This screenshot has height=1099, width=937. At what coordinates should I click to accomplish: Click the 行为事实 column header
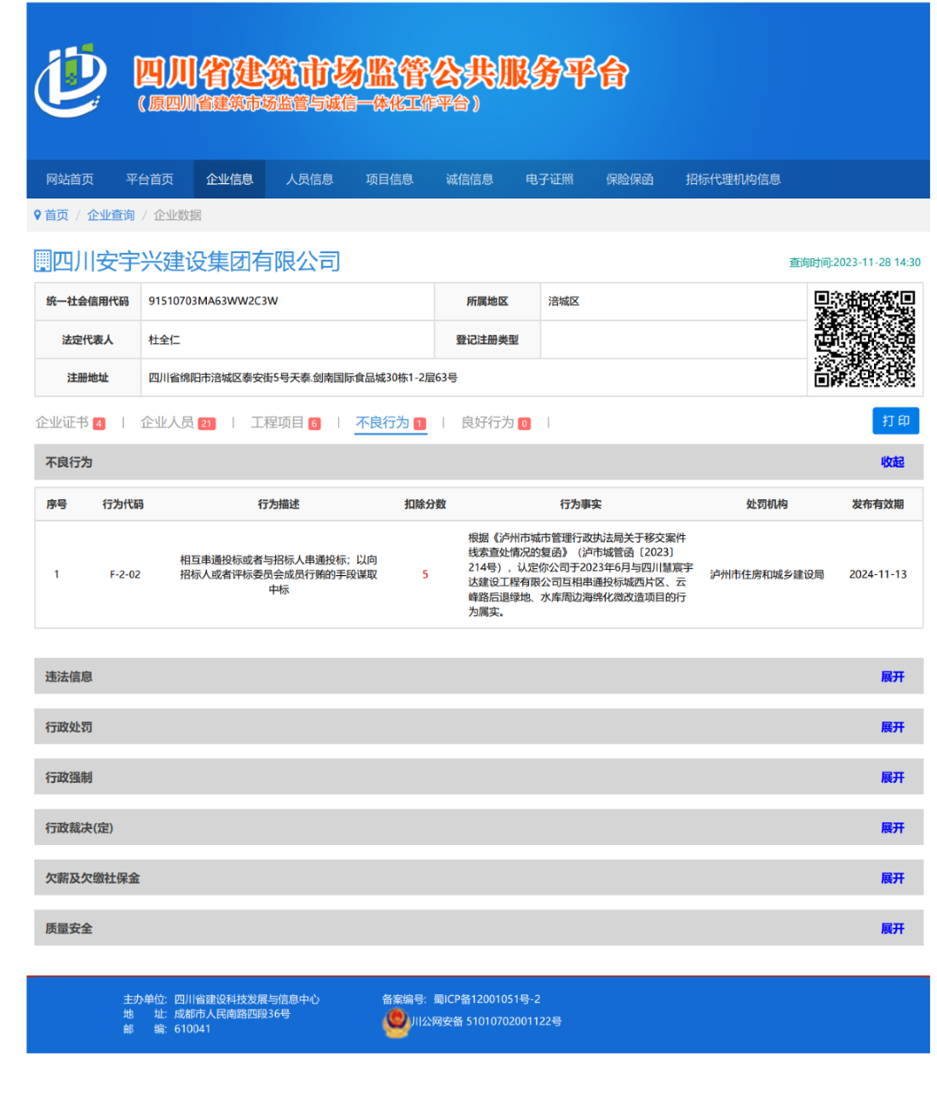tap(581, 504)
